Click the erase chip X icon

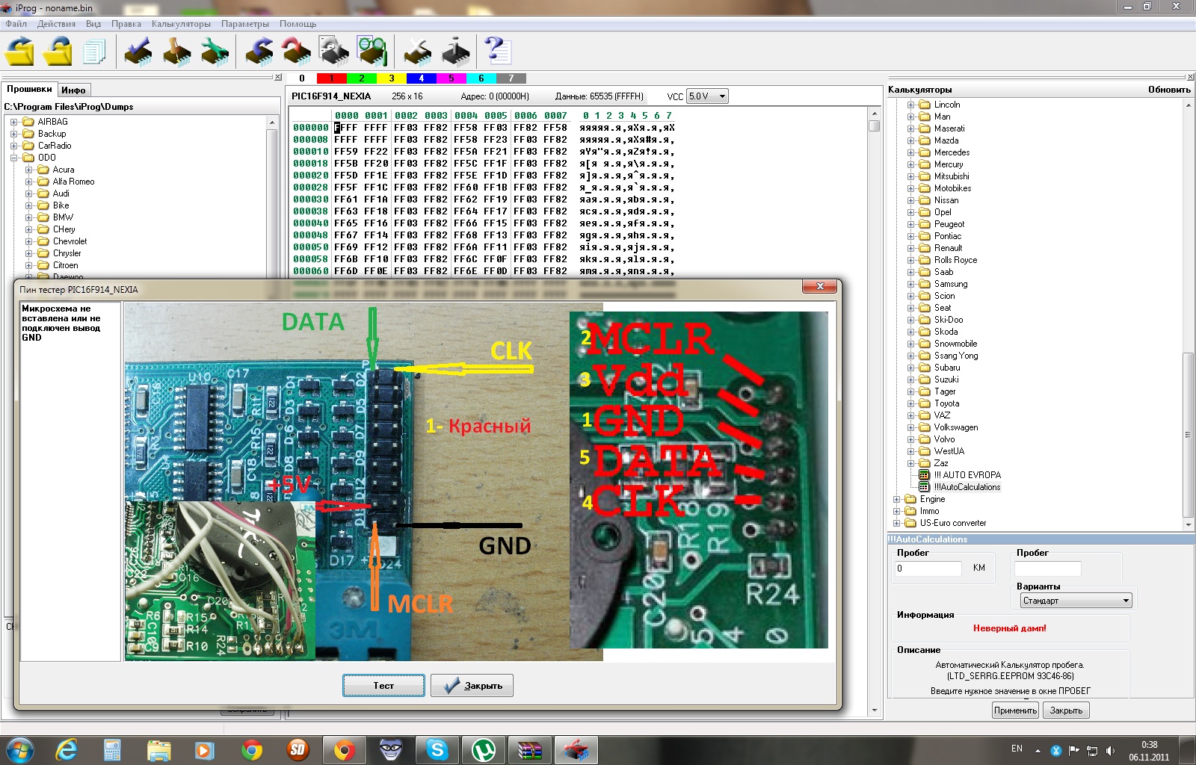[x=417, y=52]
